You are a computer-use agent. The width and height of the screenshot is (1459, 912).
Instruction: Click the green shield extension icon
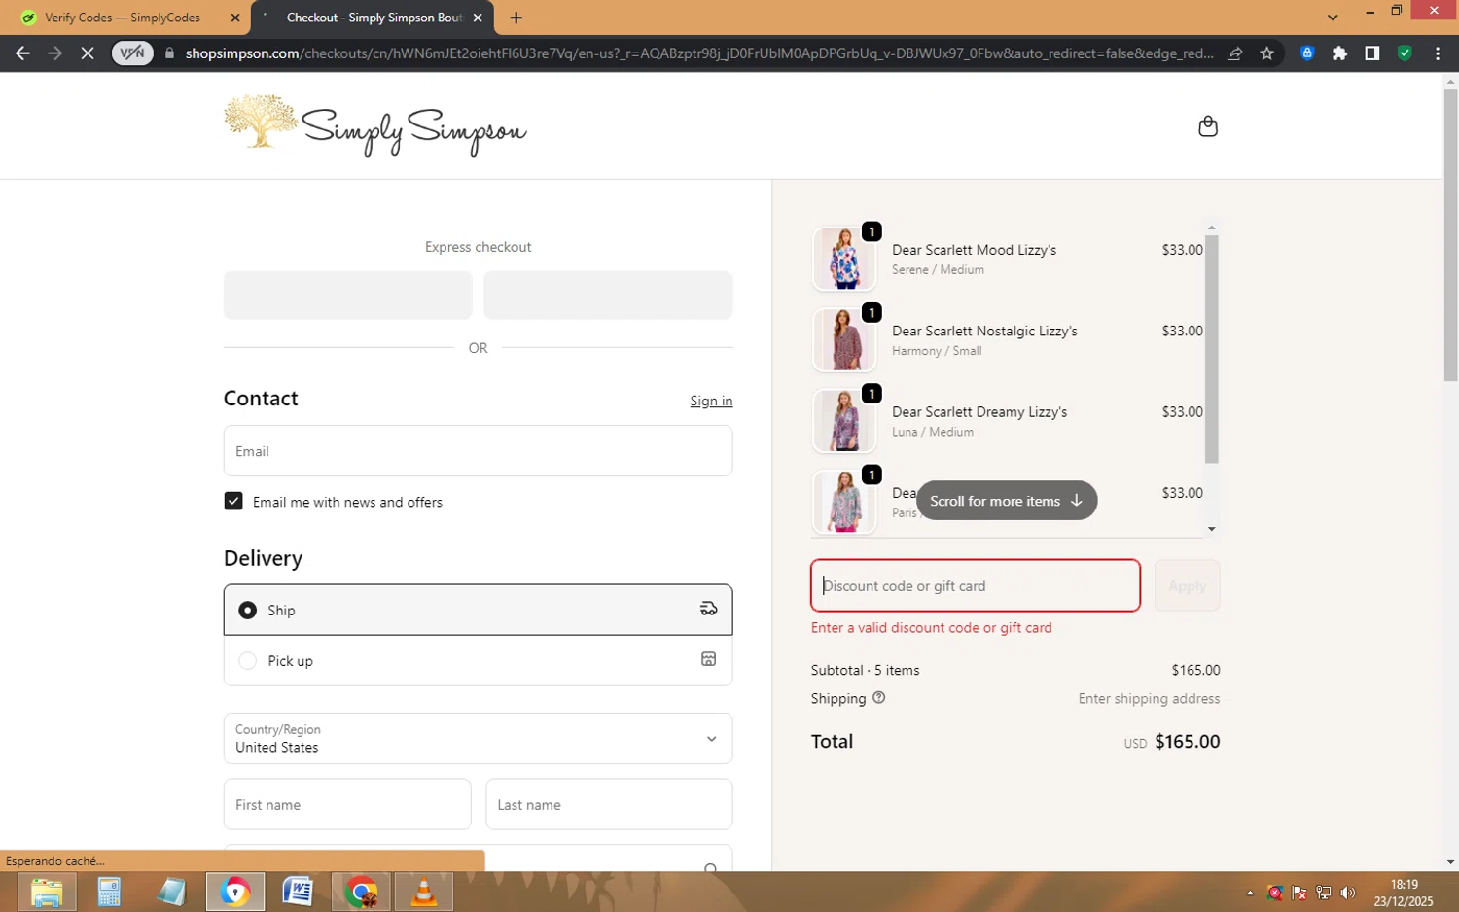click(1405, 53)
